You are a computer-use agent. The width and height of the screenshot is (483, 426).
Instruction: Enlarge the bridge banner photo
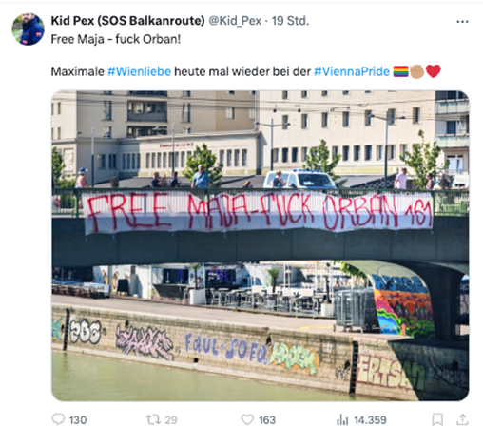point(260,245)
